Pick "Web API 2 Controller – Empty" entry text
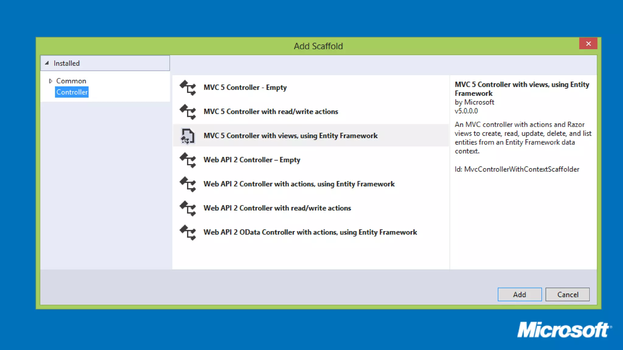 pos(252,160)
